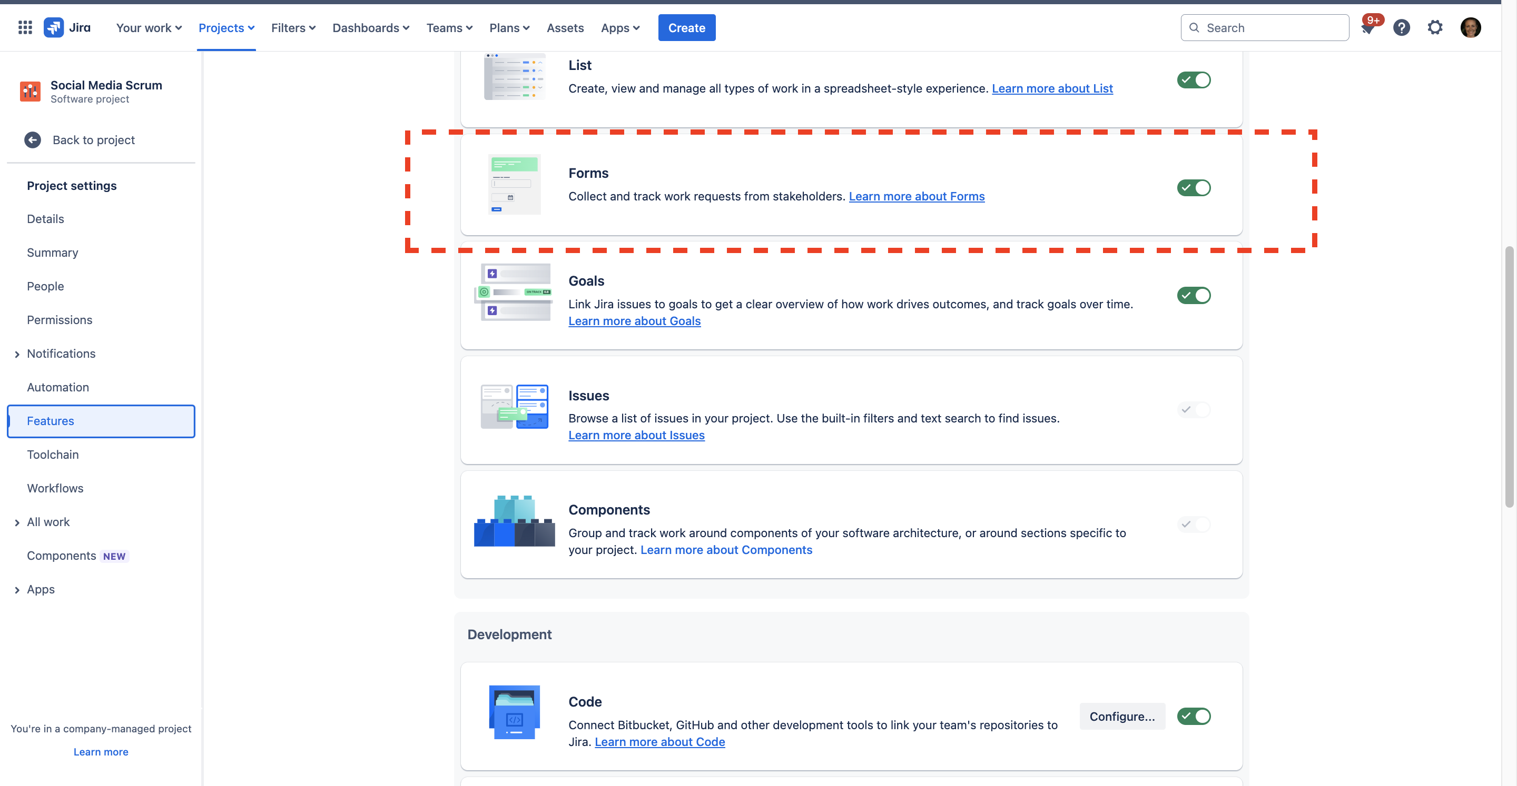Open Jira settings gear

1435,27
